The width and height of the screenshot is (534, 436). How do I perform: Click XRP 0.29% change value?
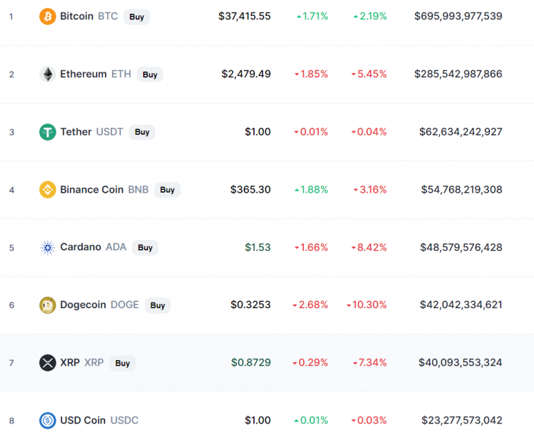click(x=310, y=362)
